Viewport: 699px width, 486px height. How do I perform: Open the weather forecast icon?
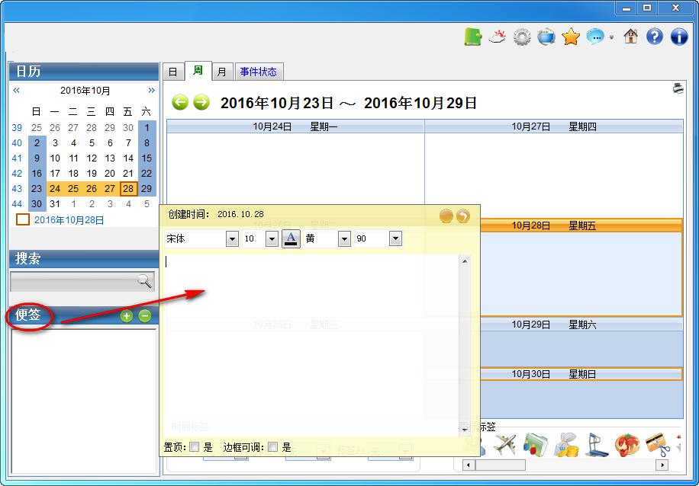pos(497,37)
